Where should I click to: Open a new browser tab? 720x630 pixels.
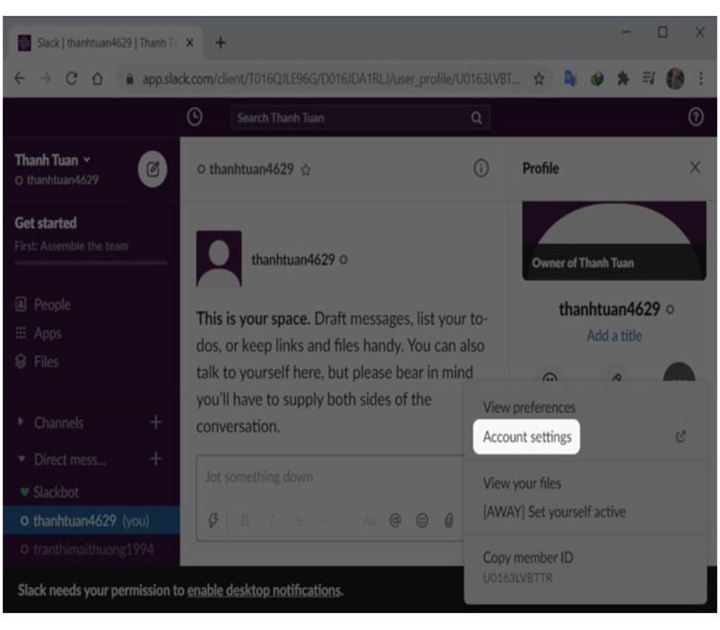[x=220, y=42]
